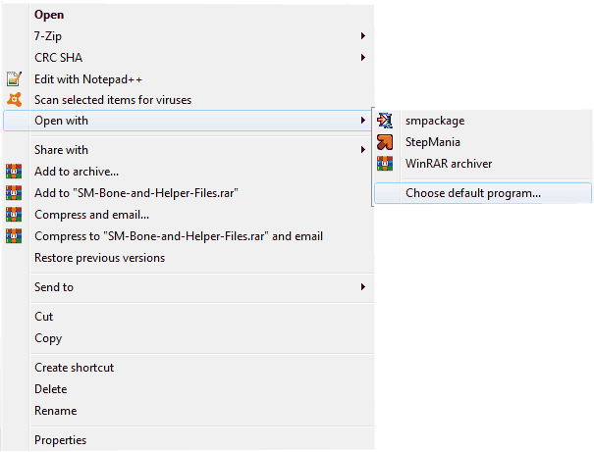Click WinRAR icon beside Compress and email...
594x452 pixels.
click(x=14, y=215)
